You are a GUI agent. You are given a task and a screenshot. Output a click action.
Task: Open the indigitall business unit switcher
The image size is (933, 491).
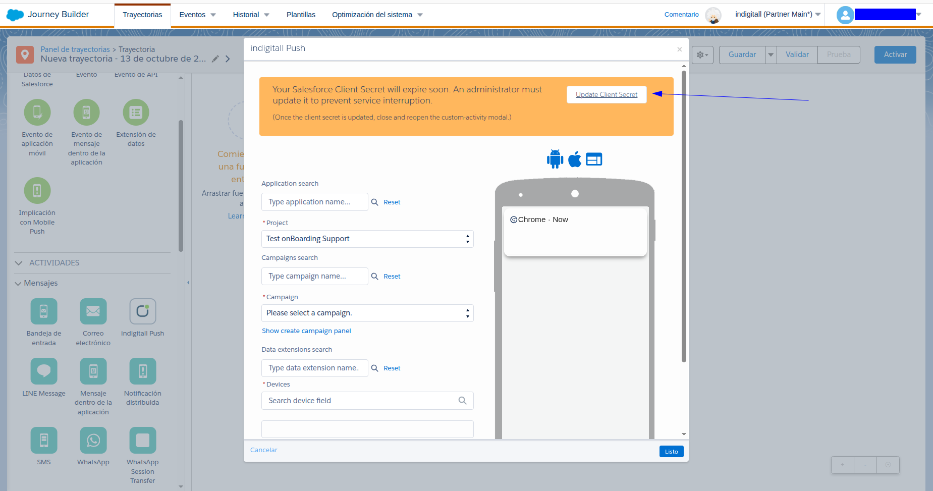[x=778, y=14]
